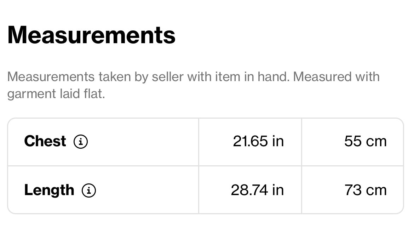
Task: Select the Length row label
Action: (x=49, y=190)
